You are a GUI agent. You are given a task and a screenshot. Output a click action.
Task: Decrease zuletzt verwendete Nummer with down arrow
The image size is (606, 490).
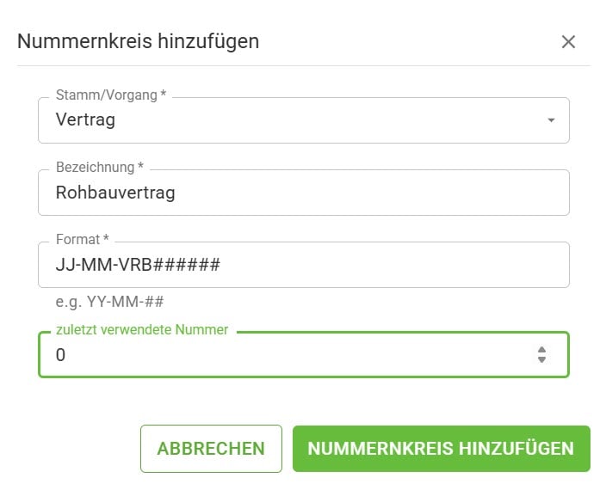541,359
